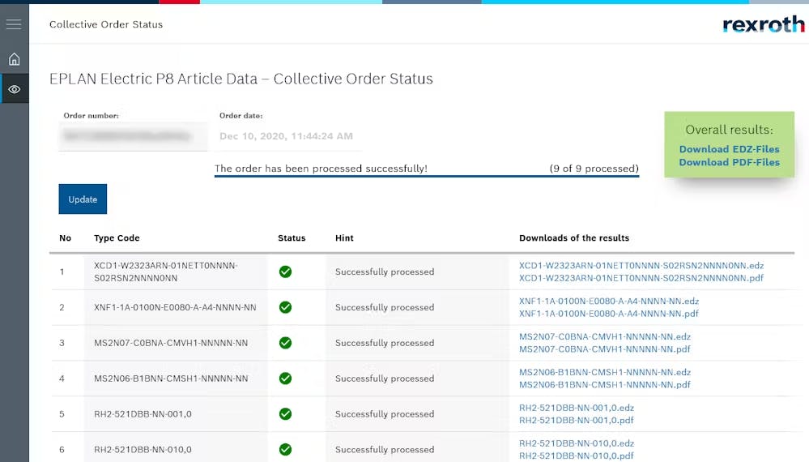Select type code XCD1-W2323ARN in row 1
Image resolution: width=809 pixels, height=462 pixels.
166,272
